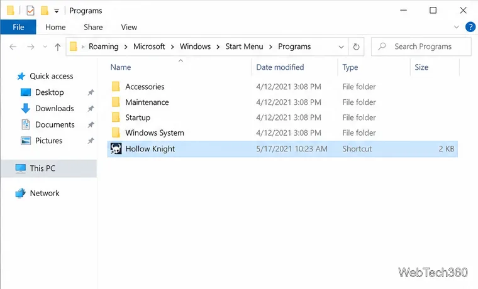Select This PC in navigation pane
This screenshot has height=289, width=478.
(49, 168)
